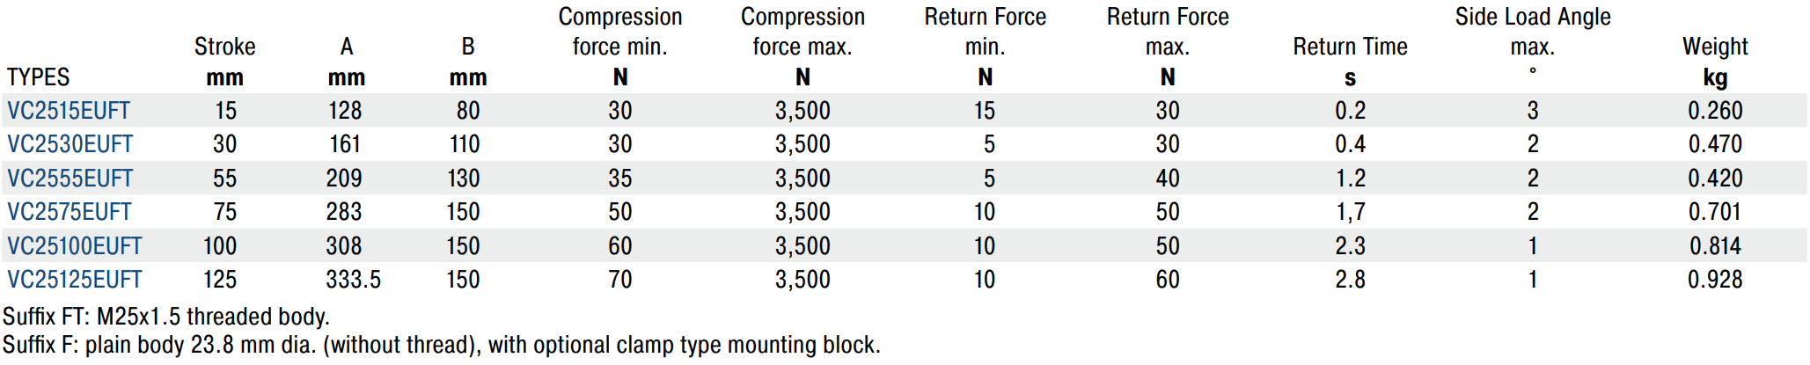The image size is (1810, 365).
Task: Click the Return Time column header
Action: [x=1350, y=47]
